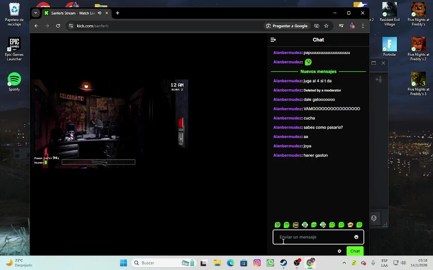The height and width of the screenshot is (270, 433).
Task: Open the media controls icon in Chrome toolbar
Action: (x=341, y=26)
